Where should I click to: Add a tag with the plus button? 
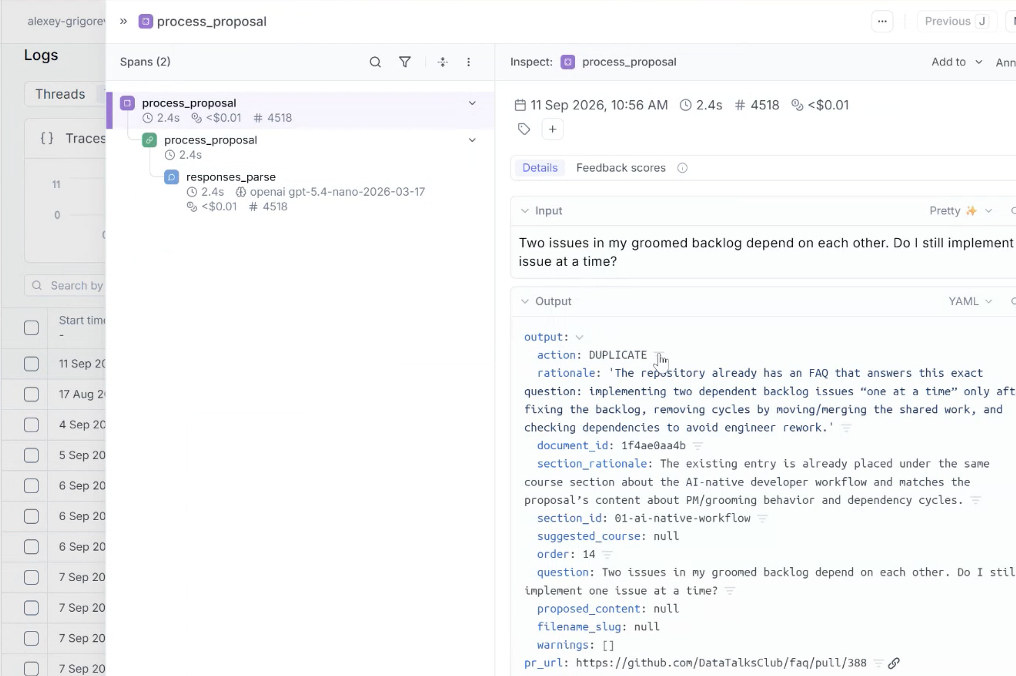click(x=552, y=129)
